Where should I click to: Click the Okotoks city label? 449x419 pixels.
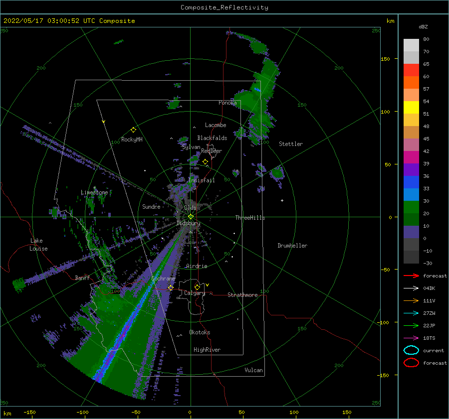[200, 332]
